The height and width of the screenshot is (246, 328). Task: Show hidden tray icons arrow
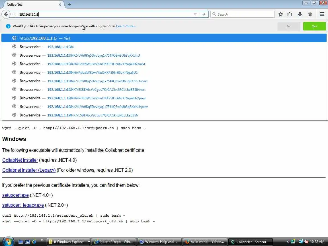click(288, 242)
